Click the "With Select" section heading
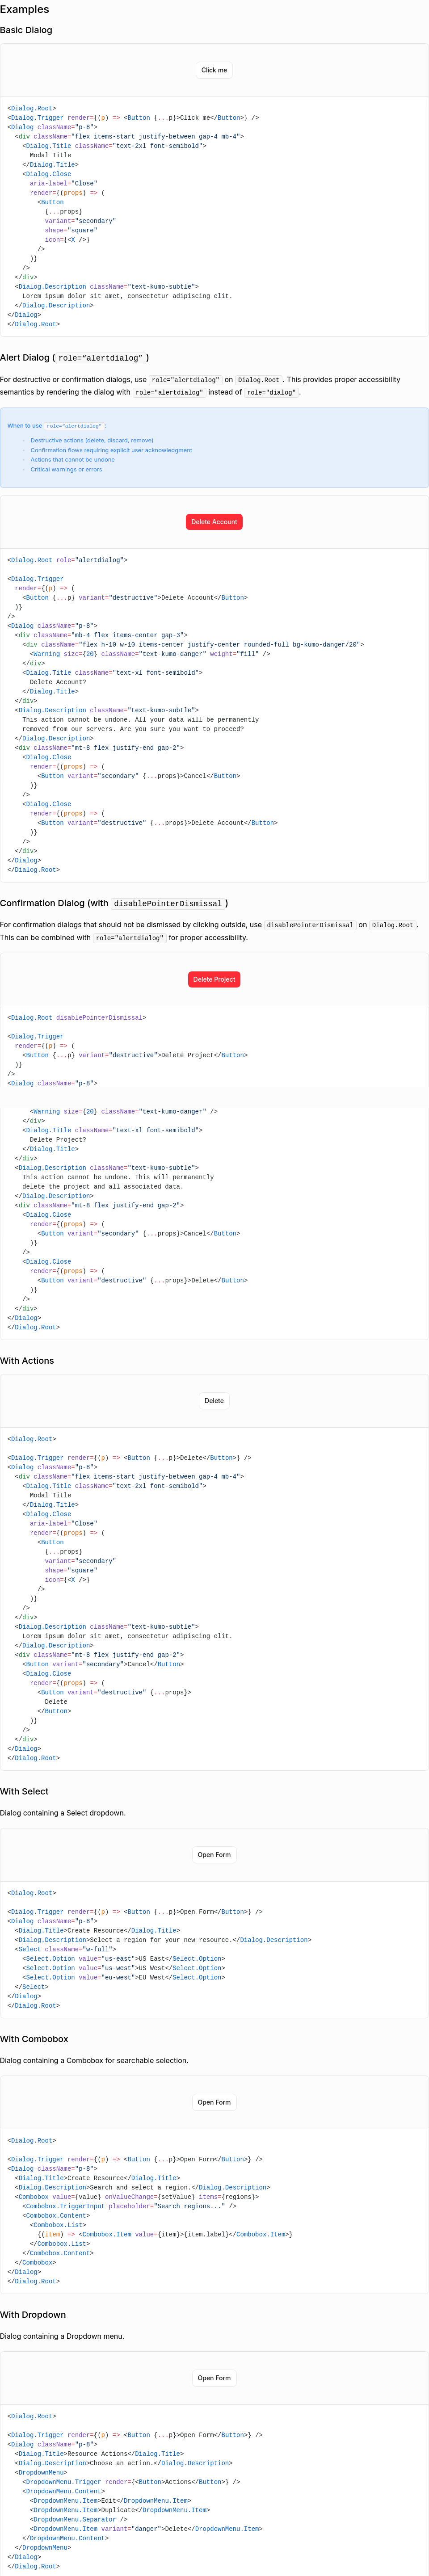 24,1792
